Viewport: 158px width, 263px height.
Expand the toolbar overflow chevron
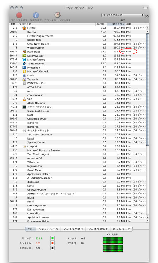click(x=147, y=16)
